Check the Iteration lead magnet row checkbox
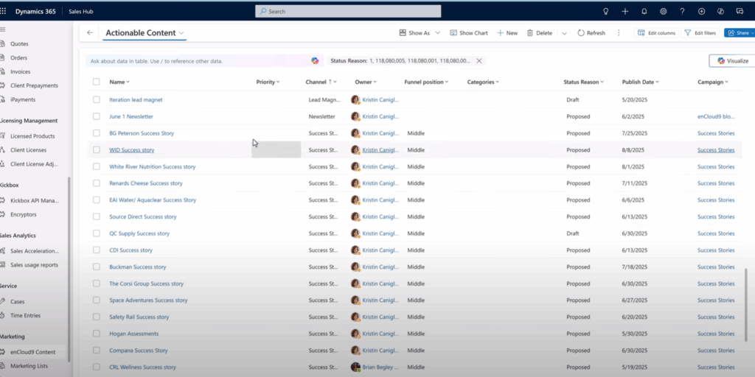 (x=97, y=99)
